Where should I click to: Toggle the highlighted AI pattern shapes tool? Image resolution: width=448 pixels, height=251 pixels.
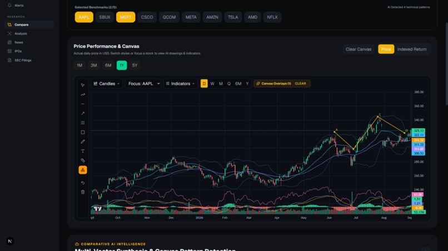click(83, 170)
